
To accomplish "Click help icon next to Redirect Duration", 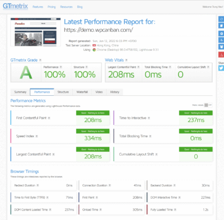I will (x=38, y=185).
